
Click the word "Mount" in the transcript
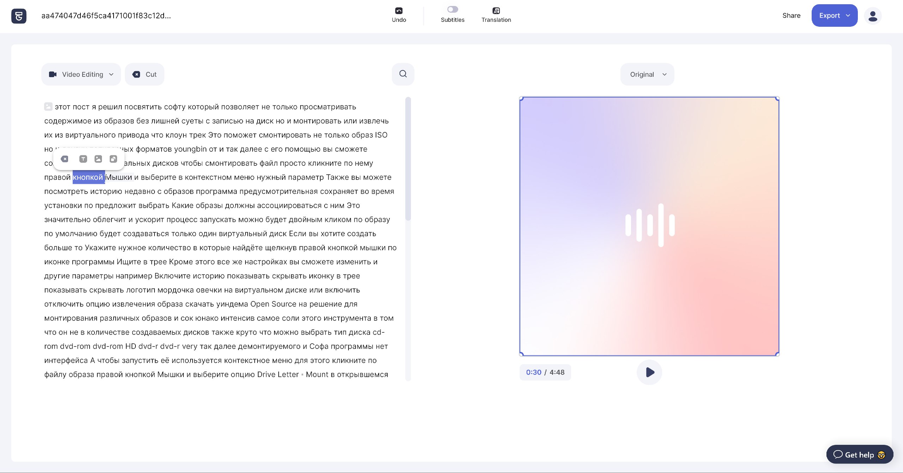317,374
